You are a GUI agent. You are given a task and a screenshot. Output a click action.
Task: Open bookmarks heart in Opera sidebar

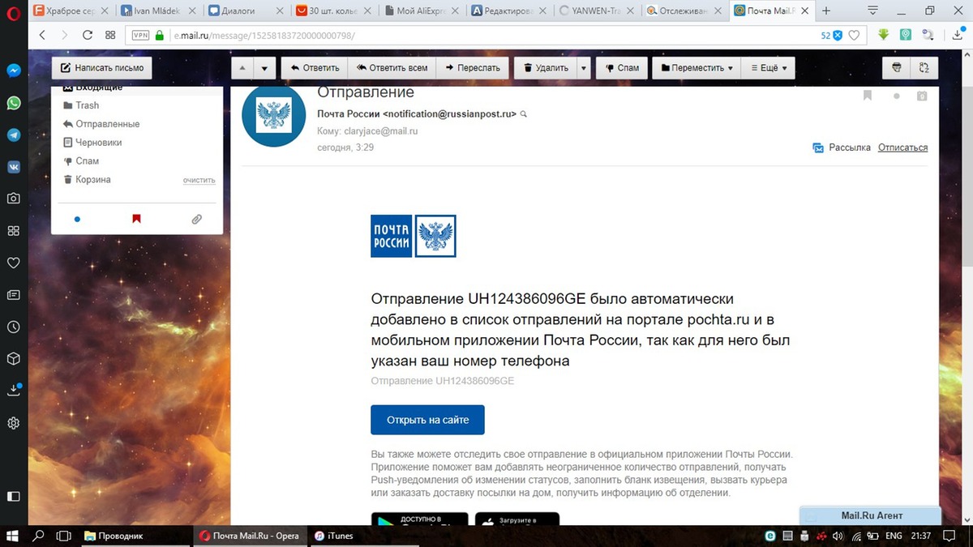point(14,263)
